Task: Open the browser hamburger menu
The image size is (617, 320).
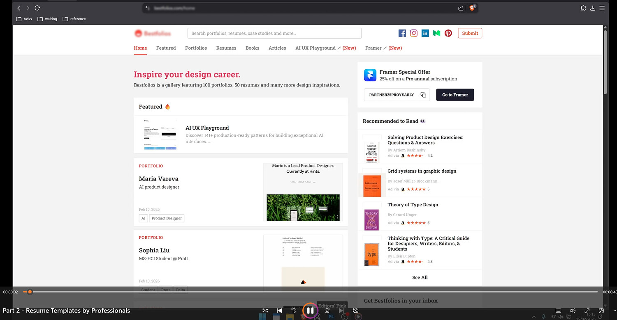Action: tap(602, 8)
